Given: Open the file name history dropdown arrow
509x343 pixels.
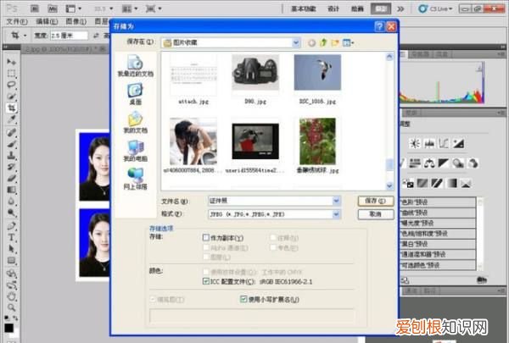Looking at the screenshot, I should click(x=336, y=201).
